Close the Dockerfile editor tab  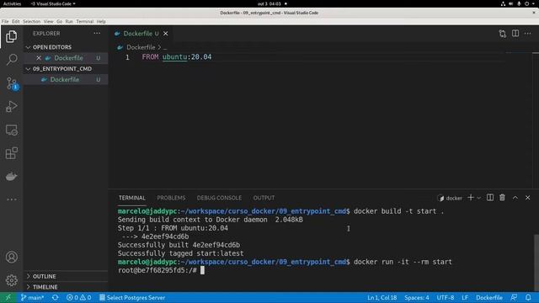point(166,34)
